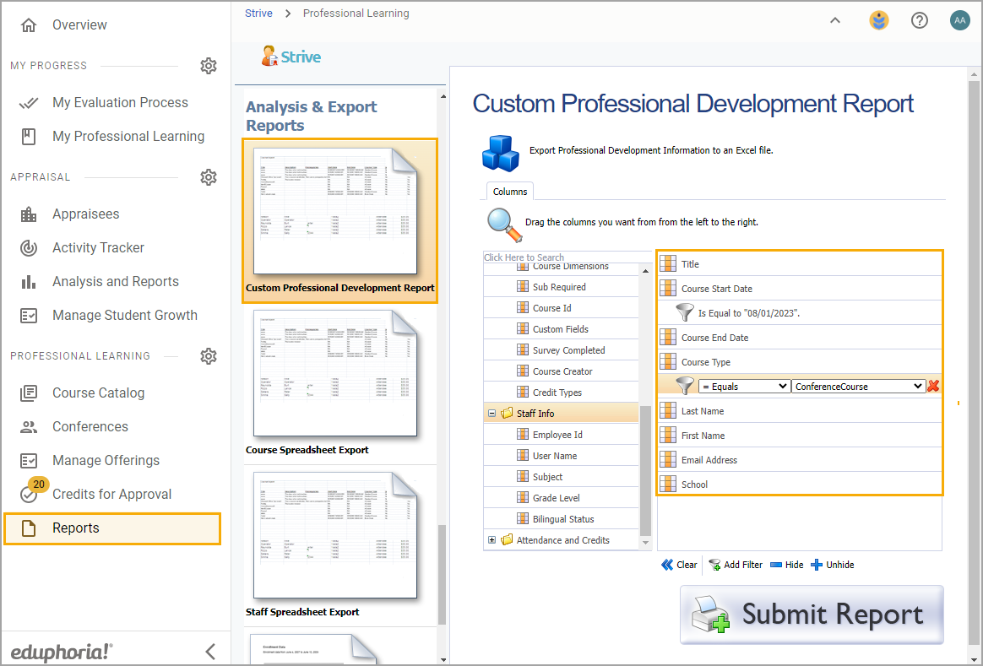The image size is (983, 666).
Task: Click the column search field
Action: (x=567, y=257)
